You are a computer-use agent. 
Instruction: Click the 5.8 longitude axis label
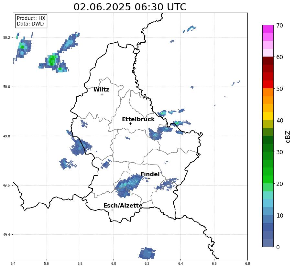(x=80, y=264)
